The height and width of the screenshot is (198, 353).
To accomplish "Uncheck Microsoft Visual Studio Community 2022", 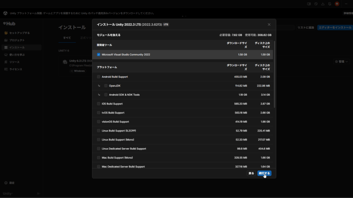I will pyautogui.click(x=99, y=55).
